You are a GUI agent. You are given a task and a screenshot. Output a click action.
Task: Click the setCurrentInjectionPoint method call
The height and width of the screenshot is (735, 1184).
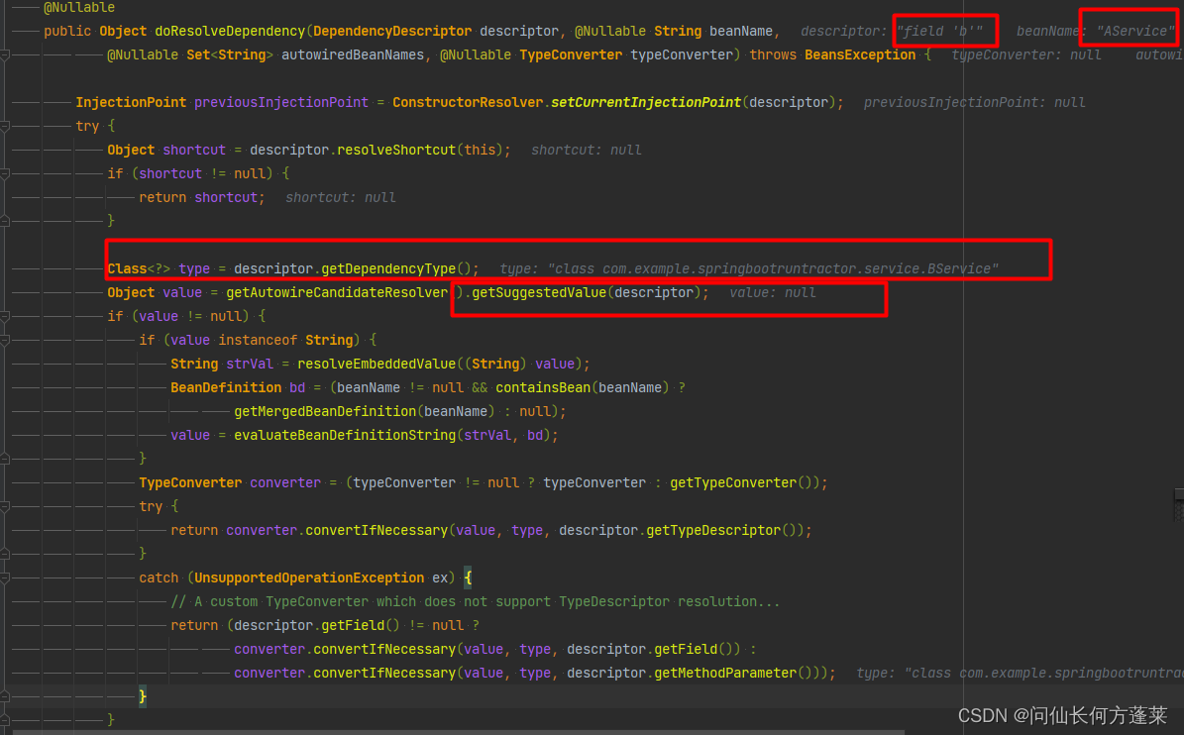click(x=646, y=103)
